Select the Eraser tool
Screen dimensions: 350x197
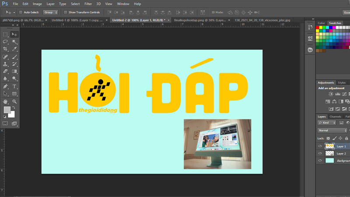coord(5,71)
